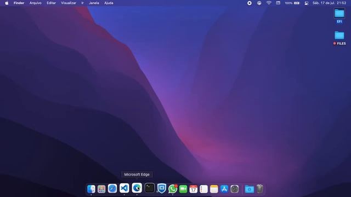The height and width of the screenshot is (197, 351).
Task: Open the user switching menu bar icon
Action: (x=307, y=3)
